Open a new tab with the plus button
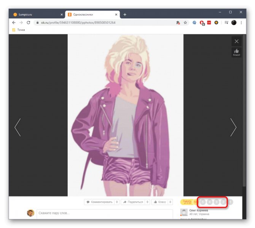Image resolution: width=255 pixels, height=228 pixels. pyautogui.click(x=125, y=14)
